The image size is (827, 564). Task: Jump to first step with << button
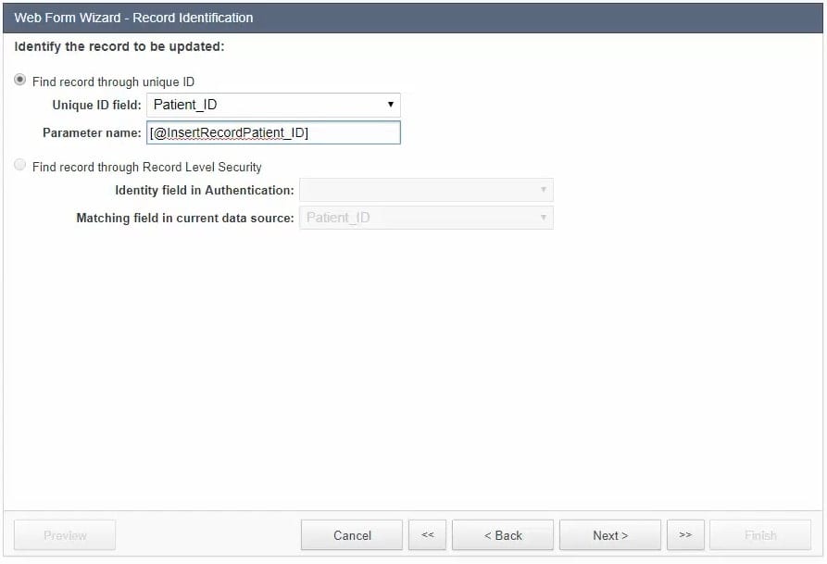tap(427, 535)
